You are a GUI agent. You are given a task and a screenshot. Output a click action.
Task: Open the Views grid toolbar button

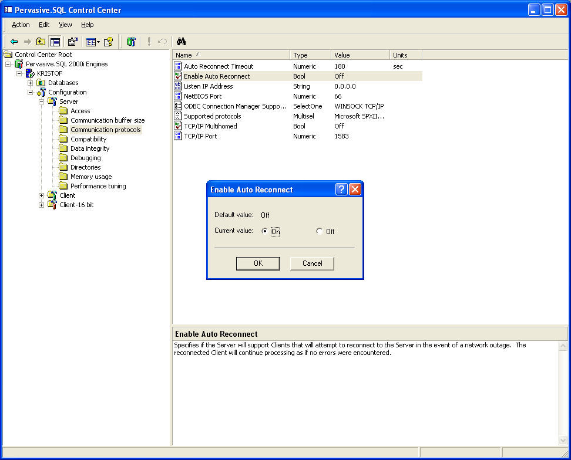[x=90, y=42]
